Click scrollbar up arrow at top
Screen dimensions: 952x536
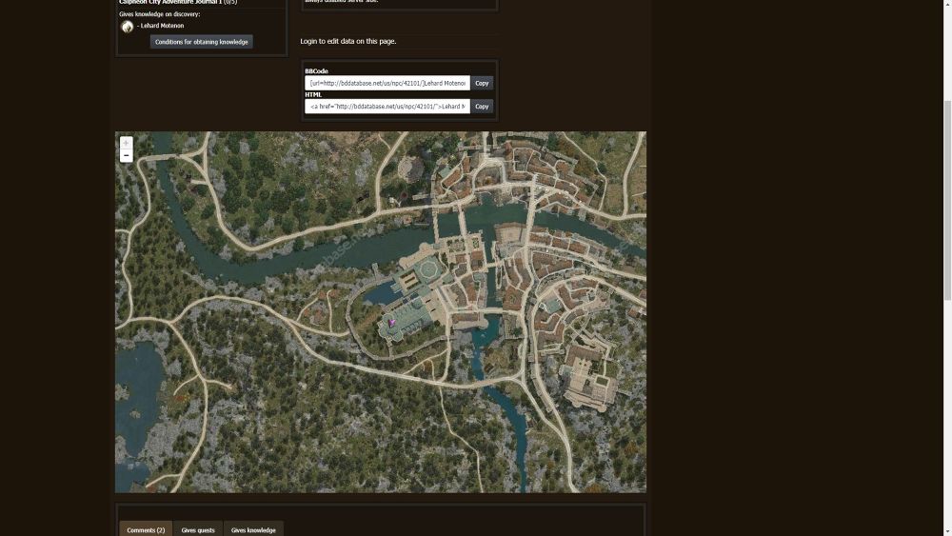pyautogui.click(x=946, y=5)
